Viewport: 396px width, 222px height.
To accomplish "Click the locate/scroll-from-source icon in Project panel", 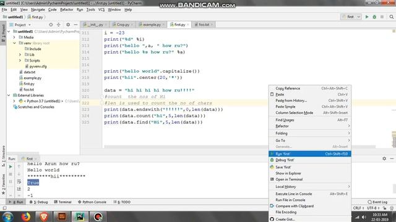I will (51, 25).
